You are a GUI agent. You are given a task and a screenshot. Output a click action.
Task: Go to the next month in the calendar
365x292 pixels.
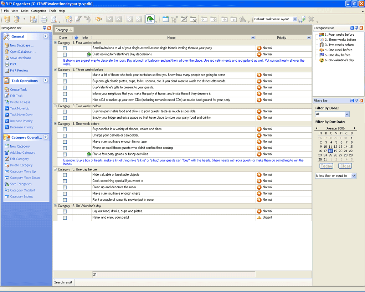click(x=354, y=128)
